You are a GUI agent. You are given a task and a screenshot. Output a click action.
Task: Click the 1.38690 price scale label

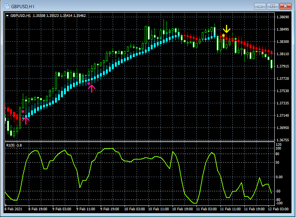pos(283,17)
